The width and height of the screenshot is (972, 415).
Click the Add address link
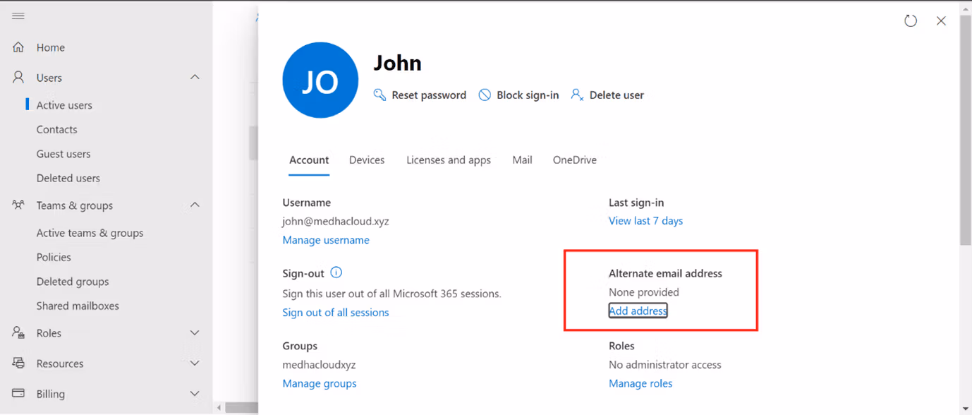pyautogui.click(x=637, y=311)
